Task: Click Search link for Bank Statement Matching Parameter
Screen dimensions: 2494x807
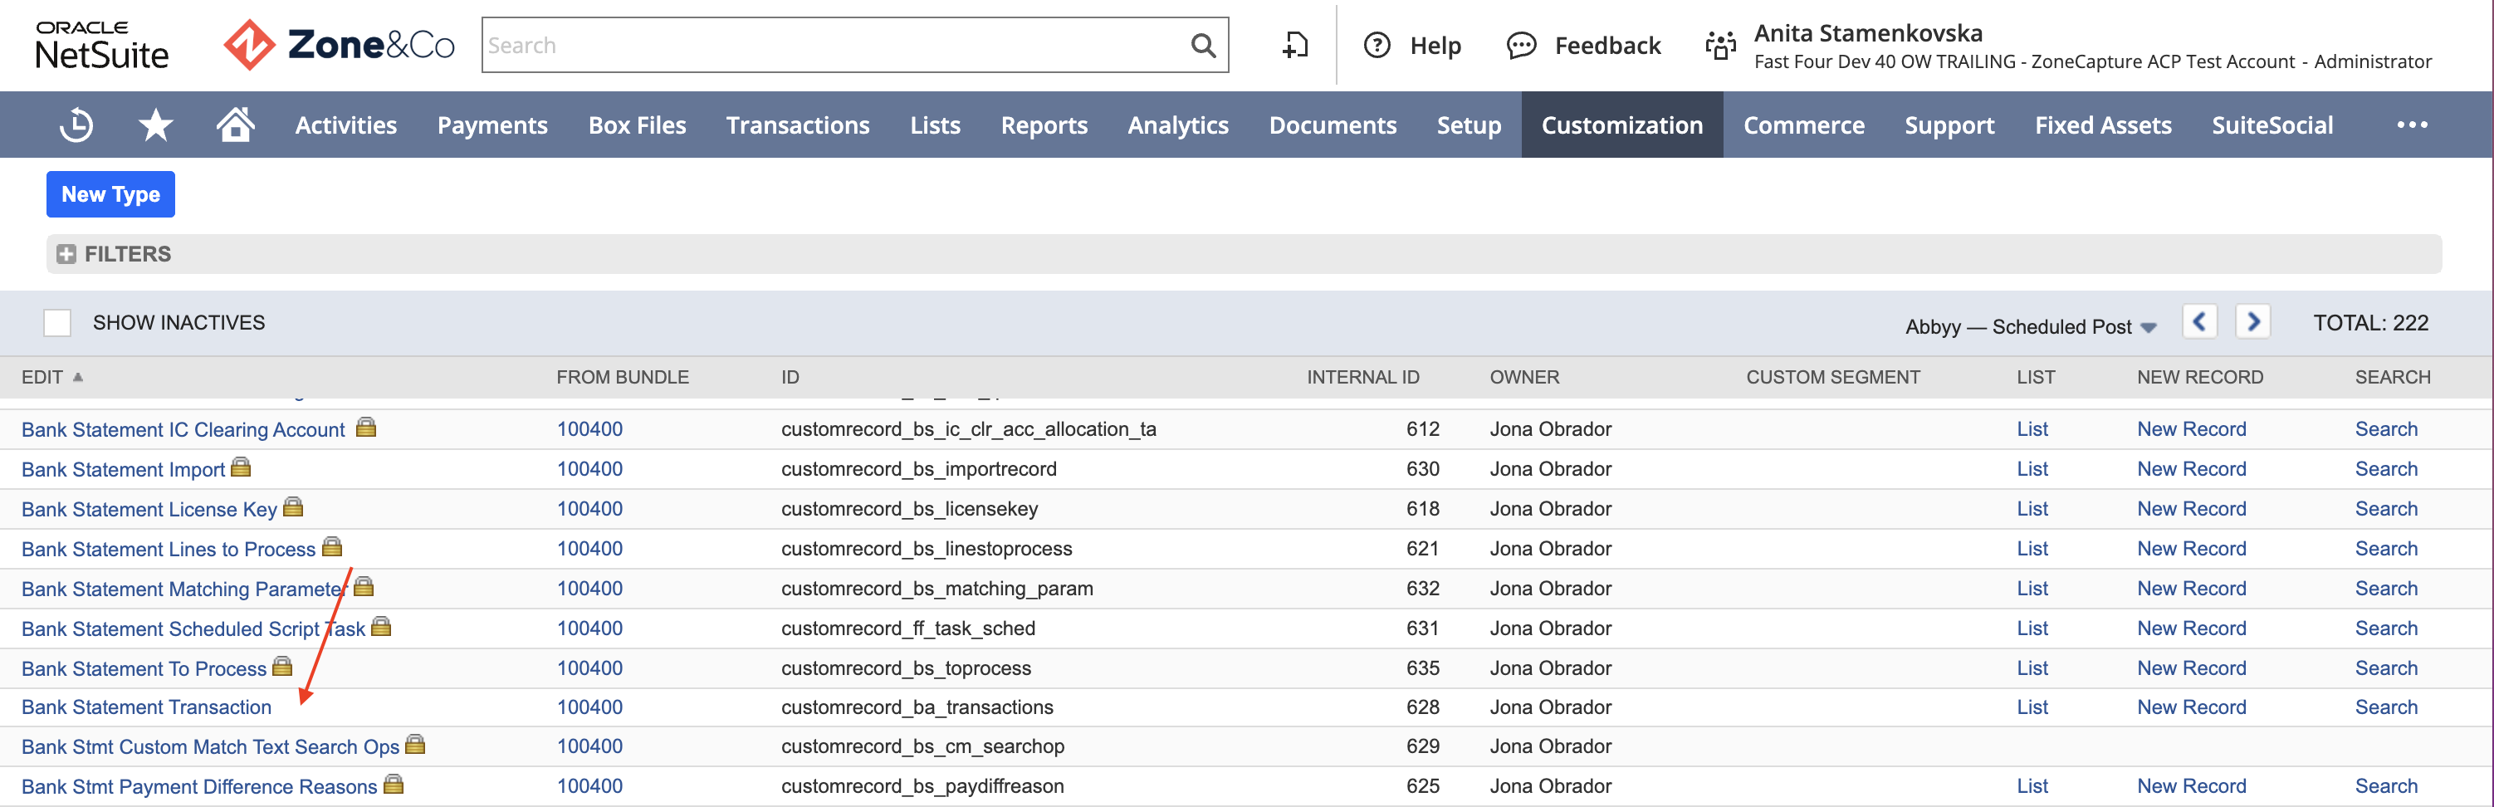Action: (x=2385, y=589)
